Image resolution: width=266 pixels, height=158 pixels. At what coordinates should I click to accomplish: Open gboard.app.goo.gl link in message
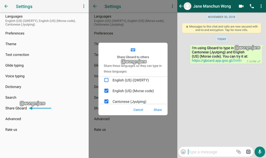click(216, 61)
